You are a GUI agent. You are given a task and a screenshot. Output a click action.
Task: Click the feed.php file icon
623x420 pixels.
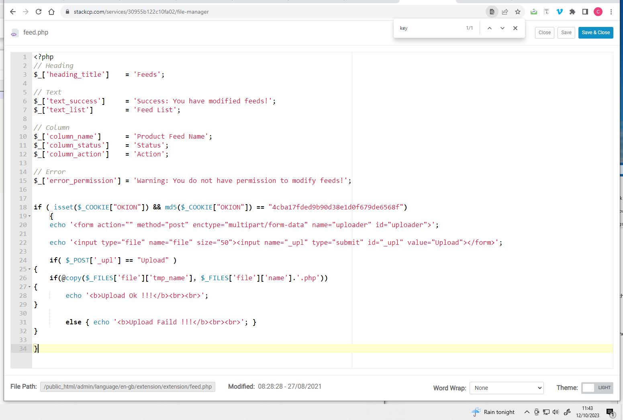coord(14,33)
